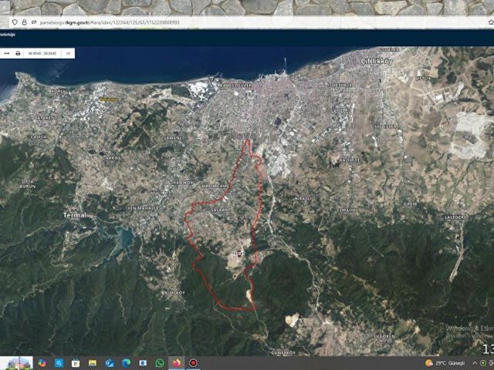Open WhatsApp from the taskbar
The width and height of the screenshot is (494, 370).
pos(160,363)
